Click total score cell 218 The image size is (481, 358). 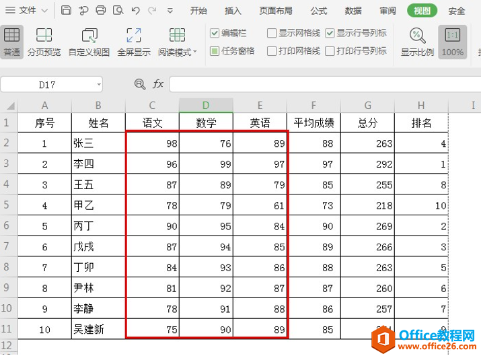click(367, 205)
